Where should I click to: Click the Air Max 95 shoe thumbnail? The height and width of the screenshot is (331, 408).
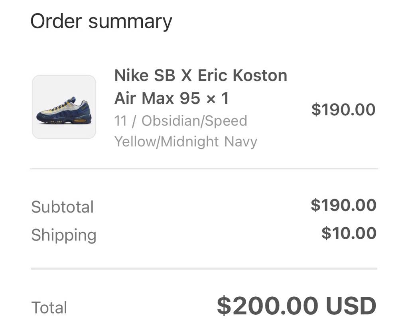coord(64,107)
